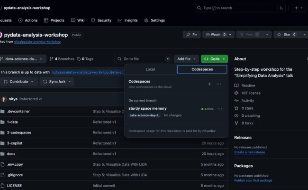The height and width of the screenshot is (190, 308).
Task: Open the Releases heading link
Action: (x=243, y=138)
